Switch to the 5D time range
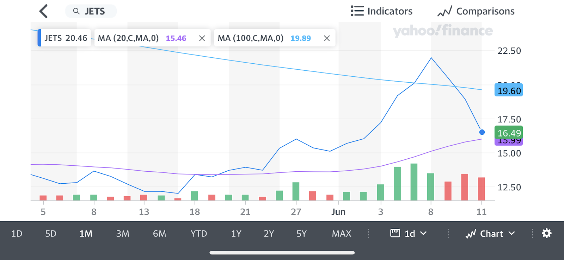 (51, 234)
